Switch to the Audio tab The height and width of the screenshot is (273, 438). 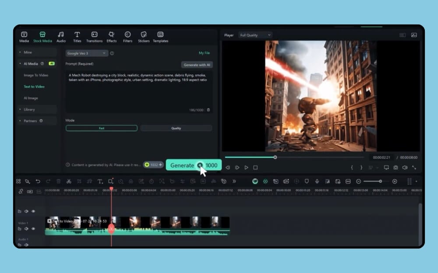(x=61, y=37)
